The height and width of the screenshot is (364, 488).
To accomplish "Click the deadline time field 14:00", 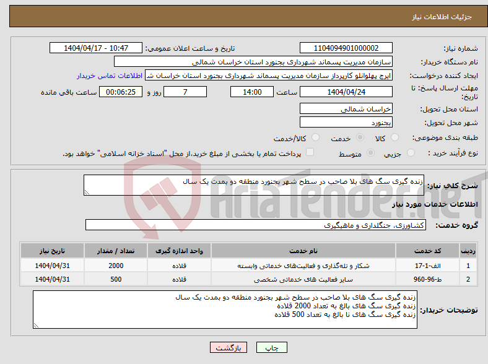I will (x=252, y=92).
